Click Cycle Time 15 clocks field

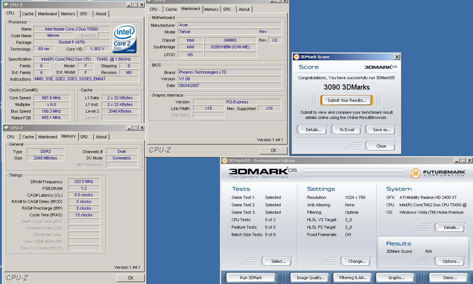(84, 215)
